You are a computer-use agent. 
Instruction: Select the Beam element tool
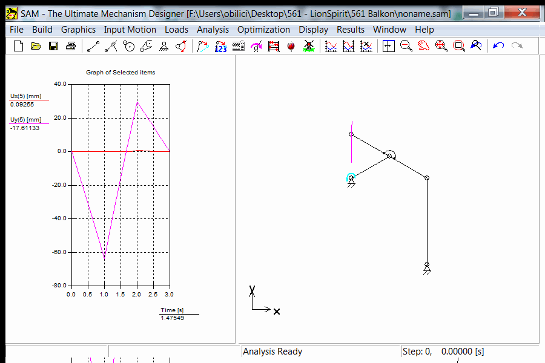pyautogui.click(x=93, y=46)
